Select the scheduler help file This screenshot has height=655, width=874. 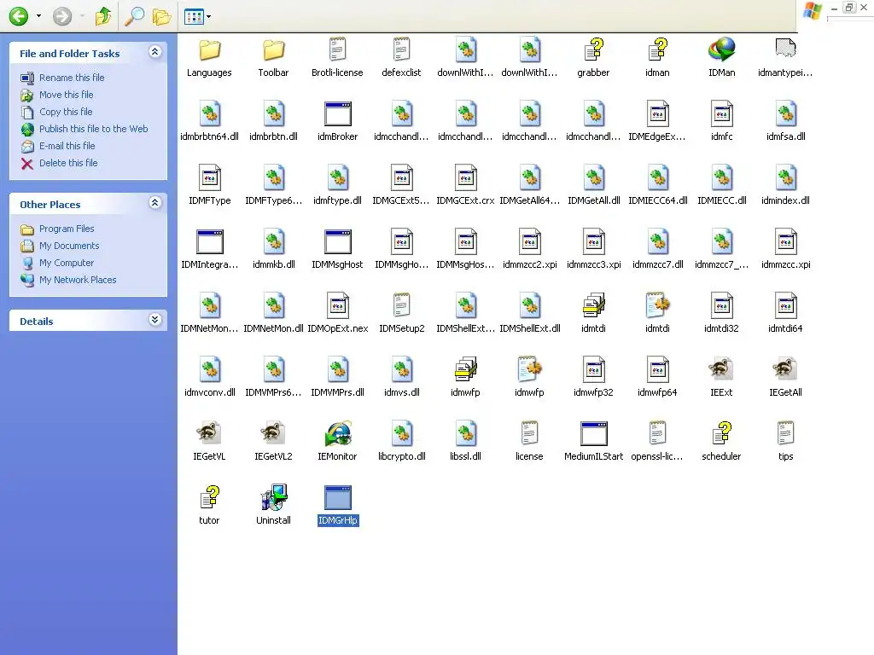point(722,442)
